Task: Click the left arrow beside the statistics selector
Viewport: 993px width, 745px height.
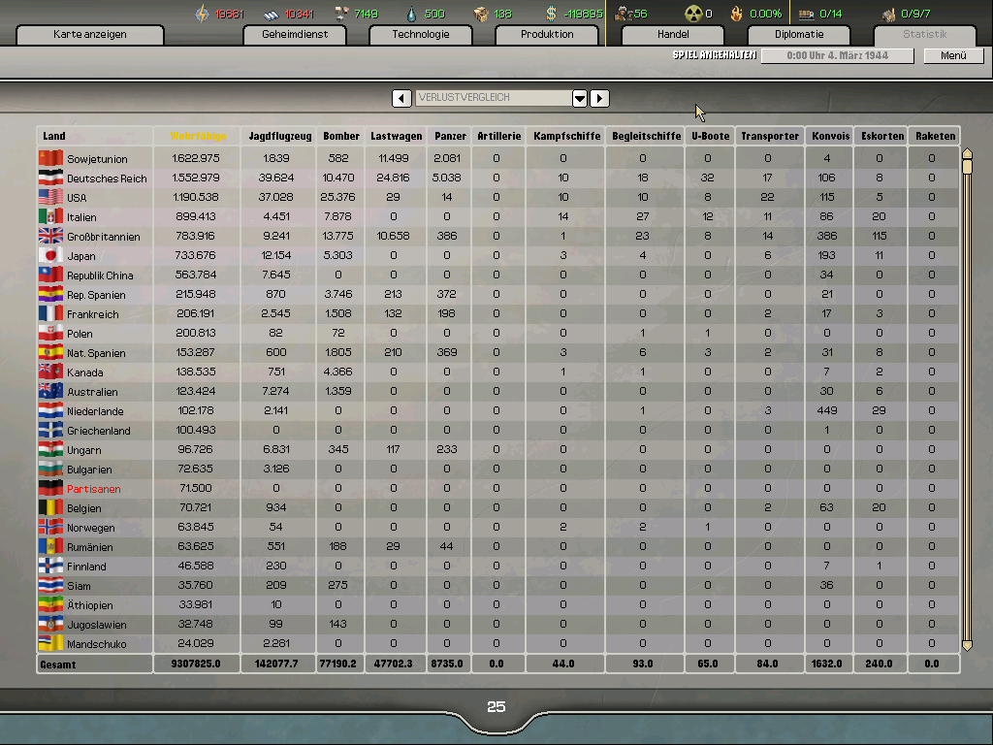Action: (x=401, y=97)
